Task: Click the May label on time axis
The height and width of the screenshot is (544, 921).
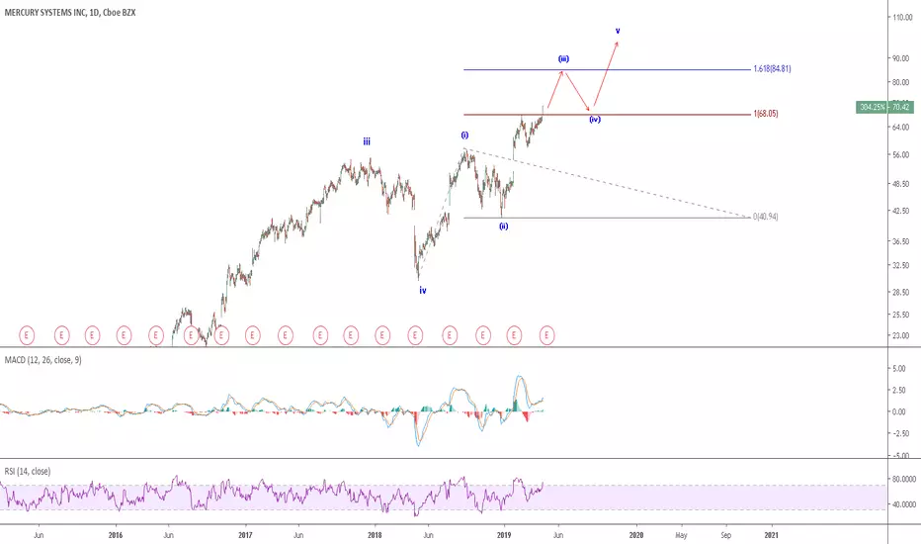Action: 681,535
